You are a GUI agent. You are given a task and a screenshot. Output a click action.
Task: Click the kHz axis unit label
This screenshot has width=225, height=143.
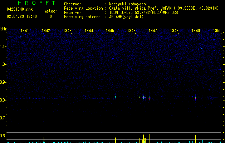(3, 29)
